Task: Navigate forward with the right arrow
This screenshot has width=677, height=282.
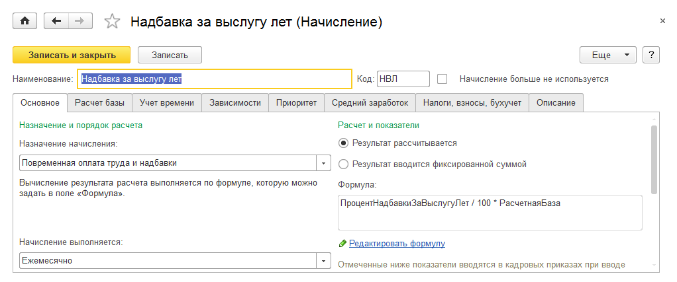Action: click(x=79, y=21)
